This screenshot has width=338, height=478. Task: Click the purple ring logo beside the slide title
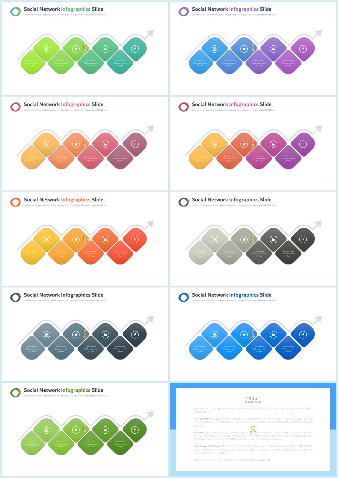(x=184, y=12)
